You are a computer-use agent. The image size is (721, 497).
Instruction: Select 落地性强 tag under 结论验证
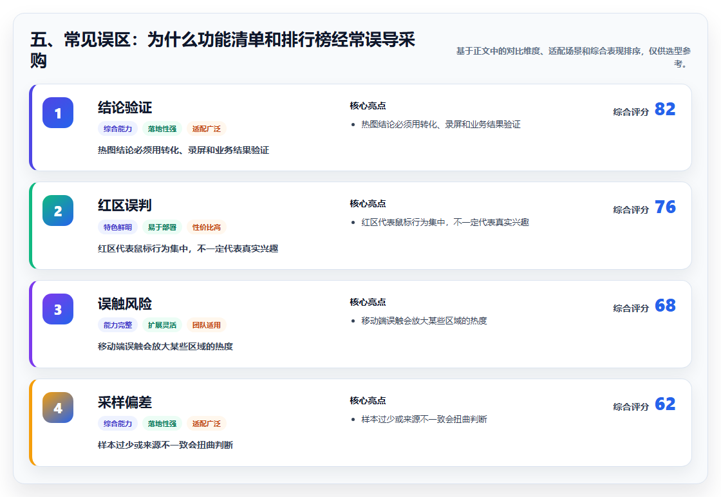pyautogui.click(x=162, y=129)
